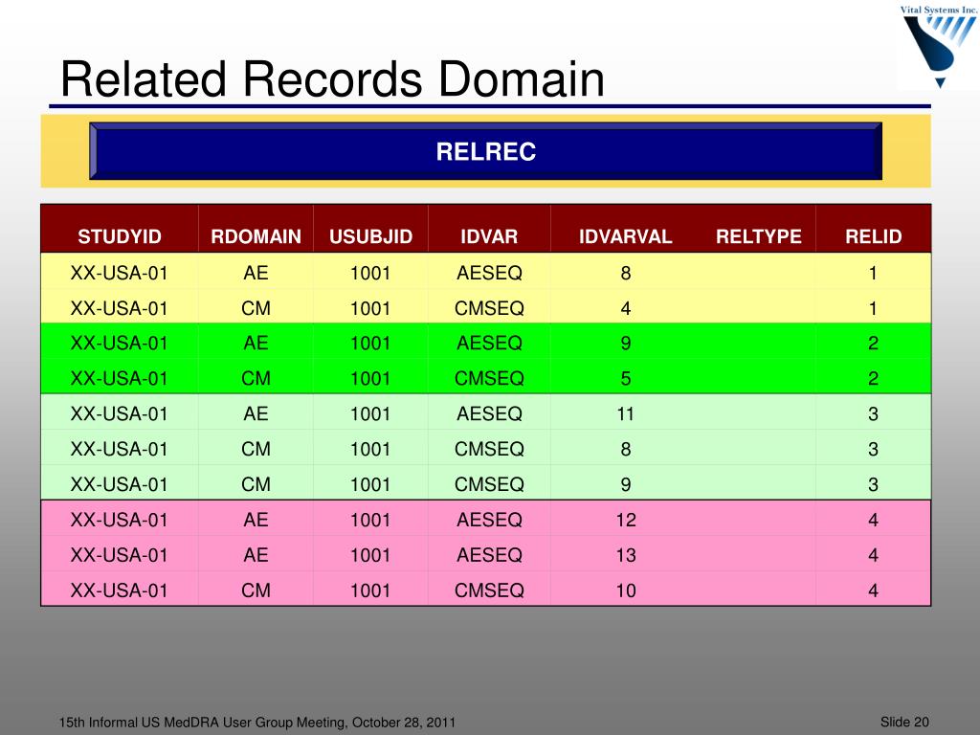980x735 pixels.
Task: Click XX-USA-01 in the CMSEQ 4 row
Action: (120, 308)
